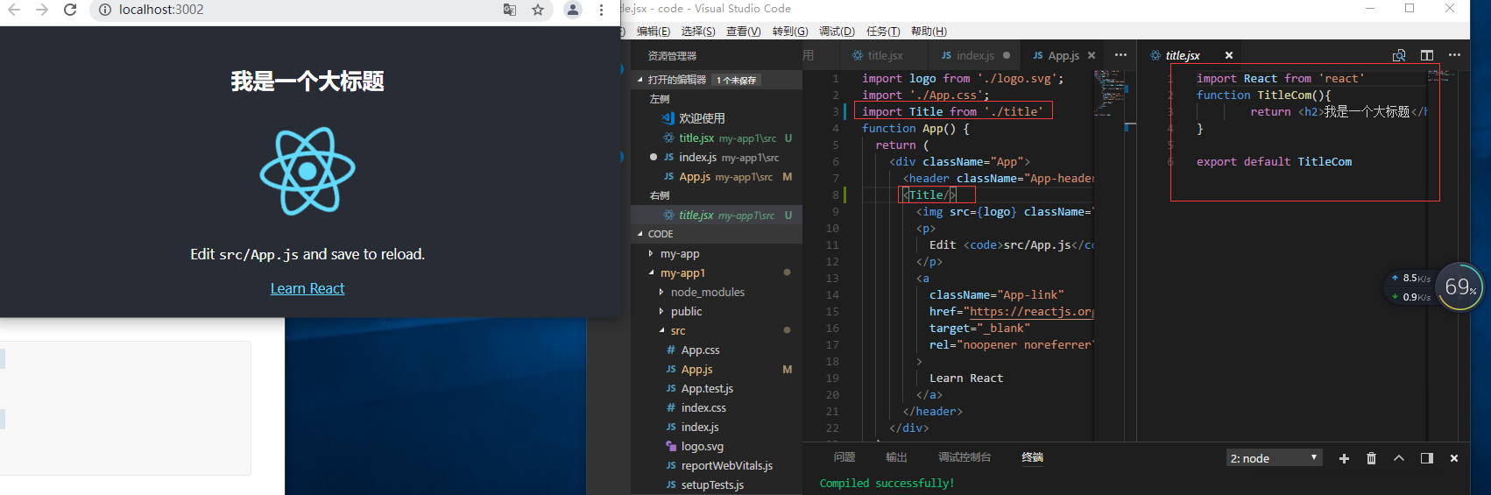The image size is (1491, 495).
Task: Click the open changes icon in the right group
Action: point(1399,55)
